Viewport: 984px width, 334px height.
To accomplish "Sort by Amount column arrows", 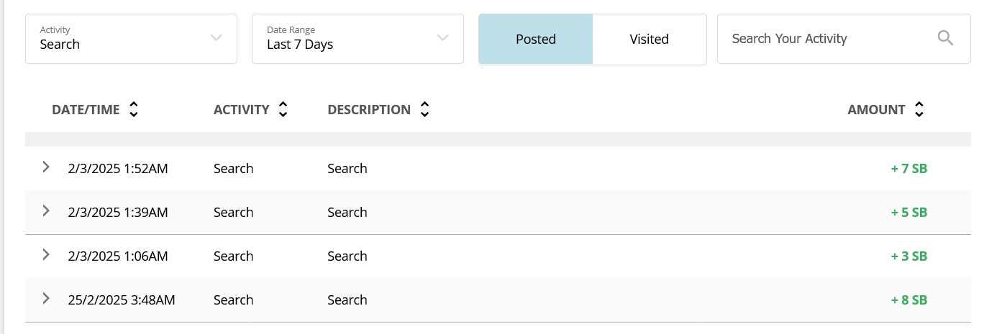I will [x=919, y=110].
